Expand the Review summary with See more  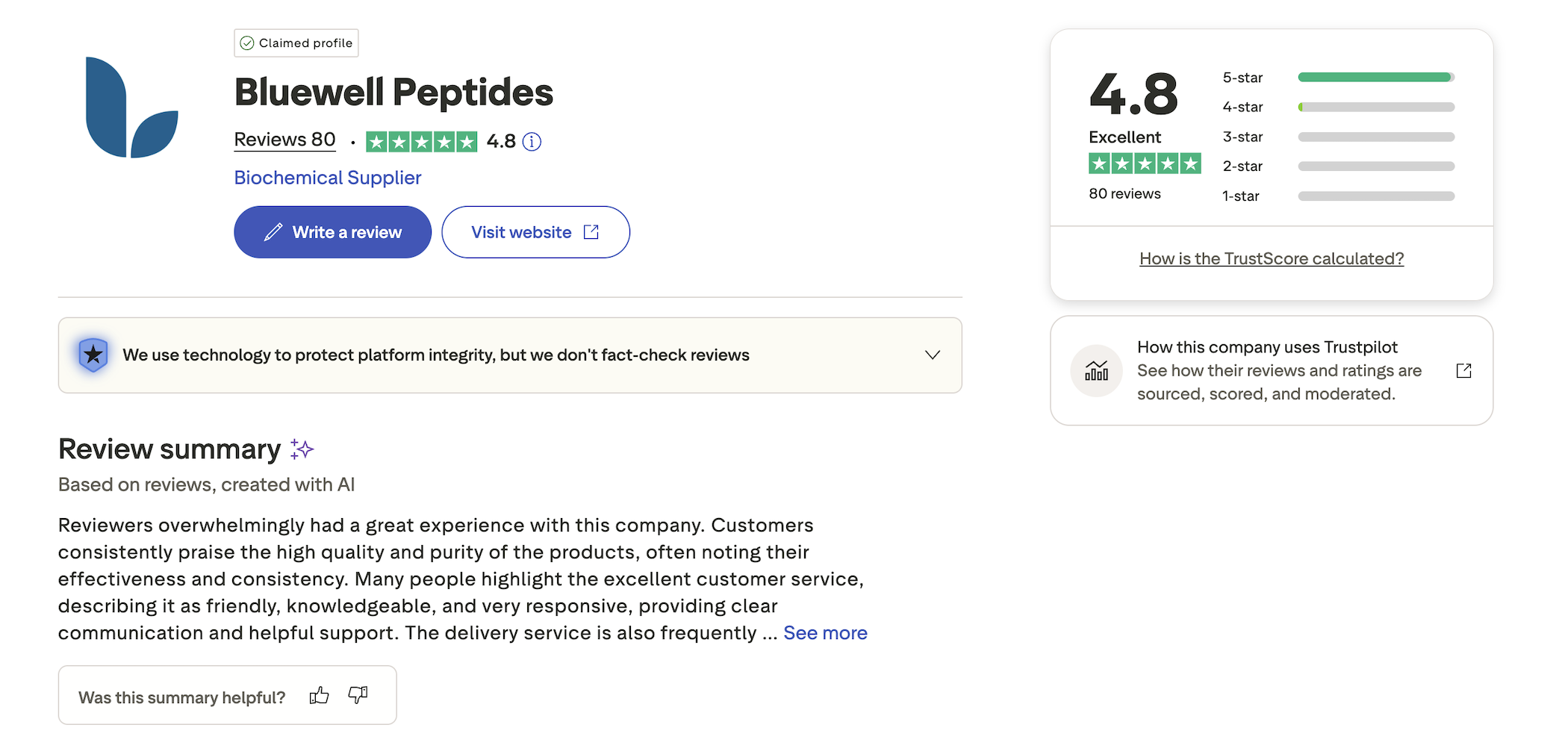[824, 632]
